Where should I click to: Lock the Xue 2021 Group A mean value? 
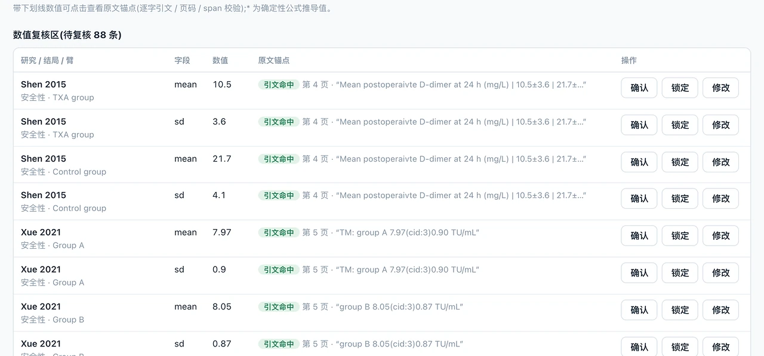point(680,236)
